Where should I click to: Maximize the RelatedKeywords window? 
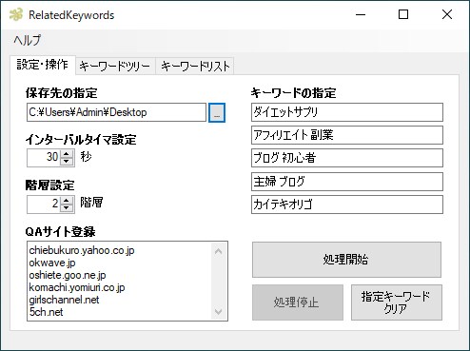pos(403,14)
